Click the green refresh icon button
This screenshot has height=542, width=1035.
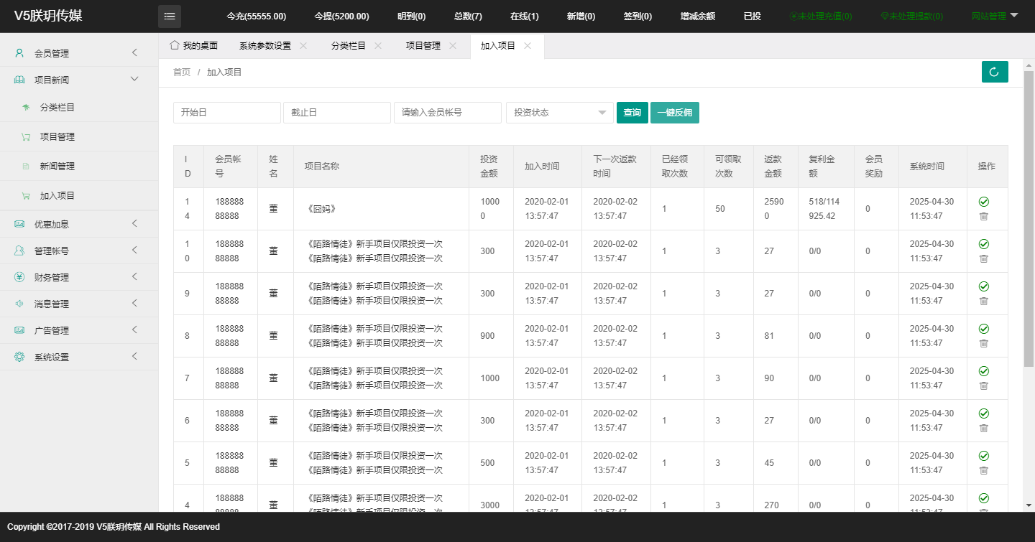tap(995, 72)
